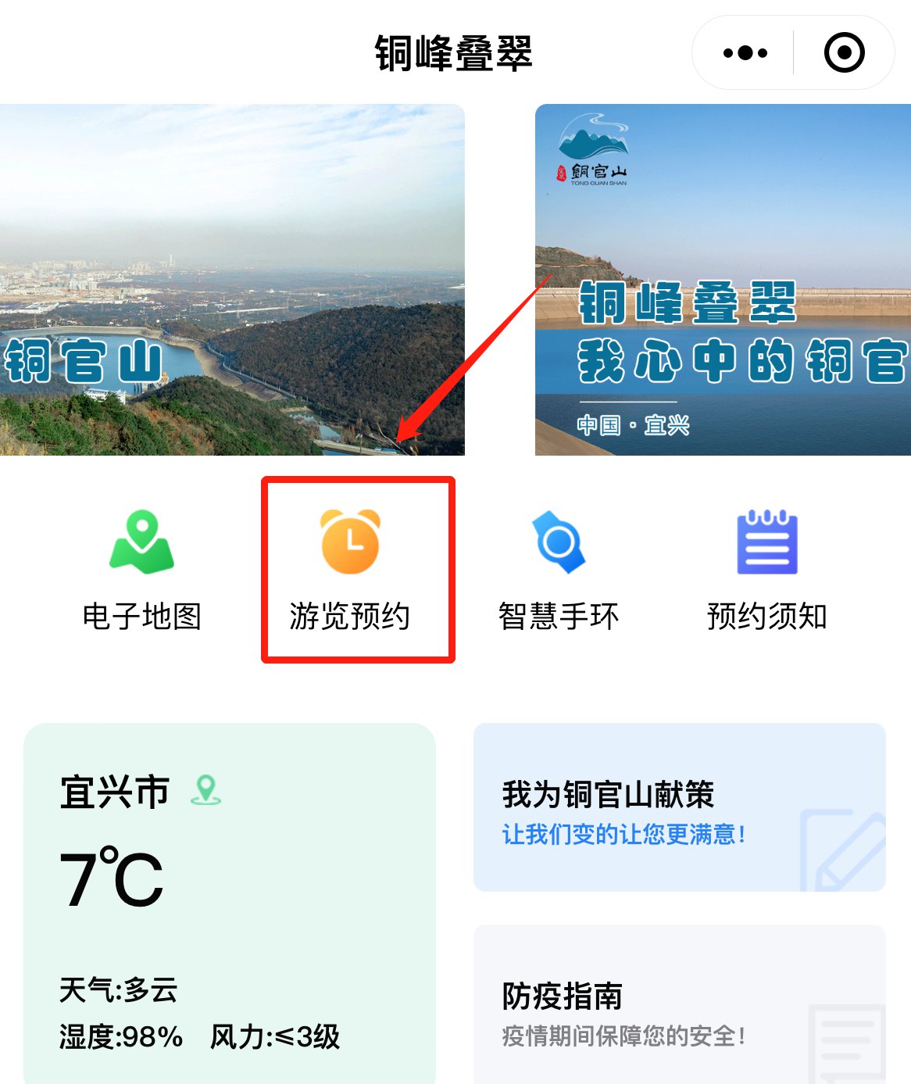Image resolution: width=911 pixels, height=1084 pixels.
Task: Tap the green location pin beside 宜兴市
Action: 206,791
